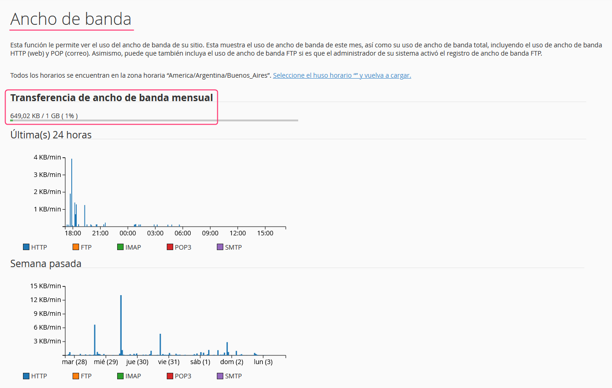Image resolution: width=612 pixels, height=388 pixels.
Task: Click green IMAP swatch under the 24-hour chart
Action: [120, 247]
